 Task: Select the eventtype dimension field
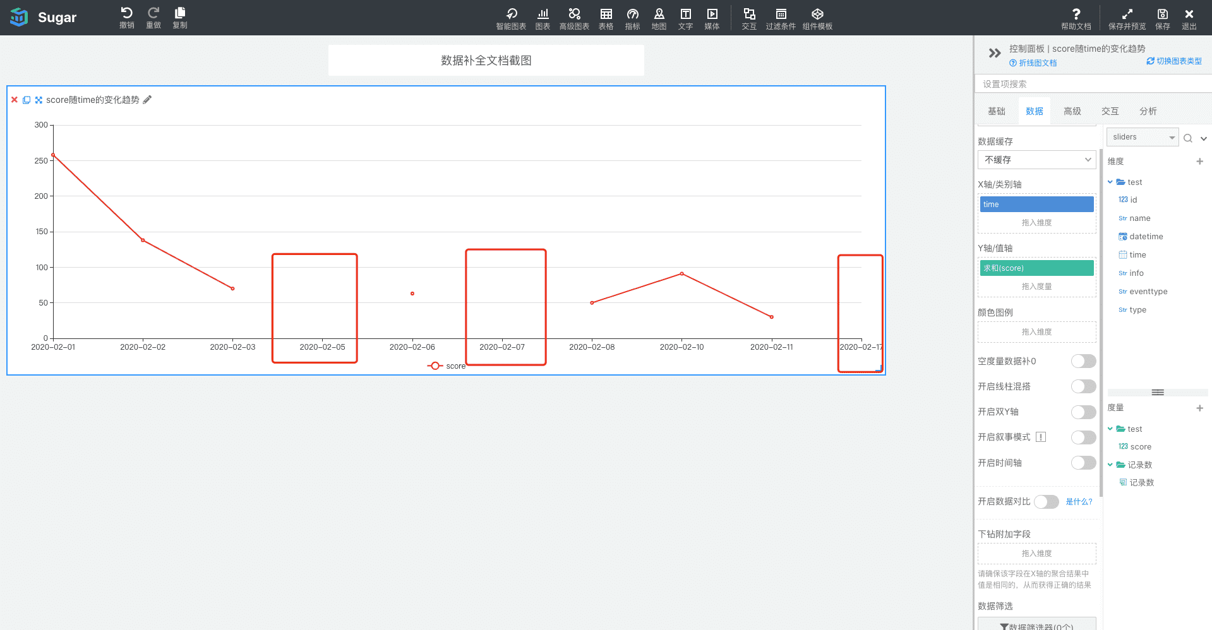(x=1143, y=292)
